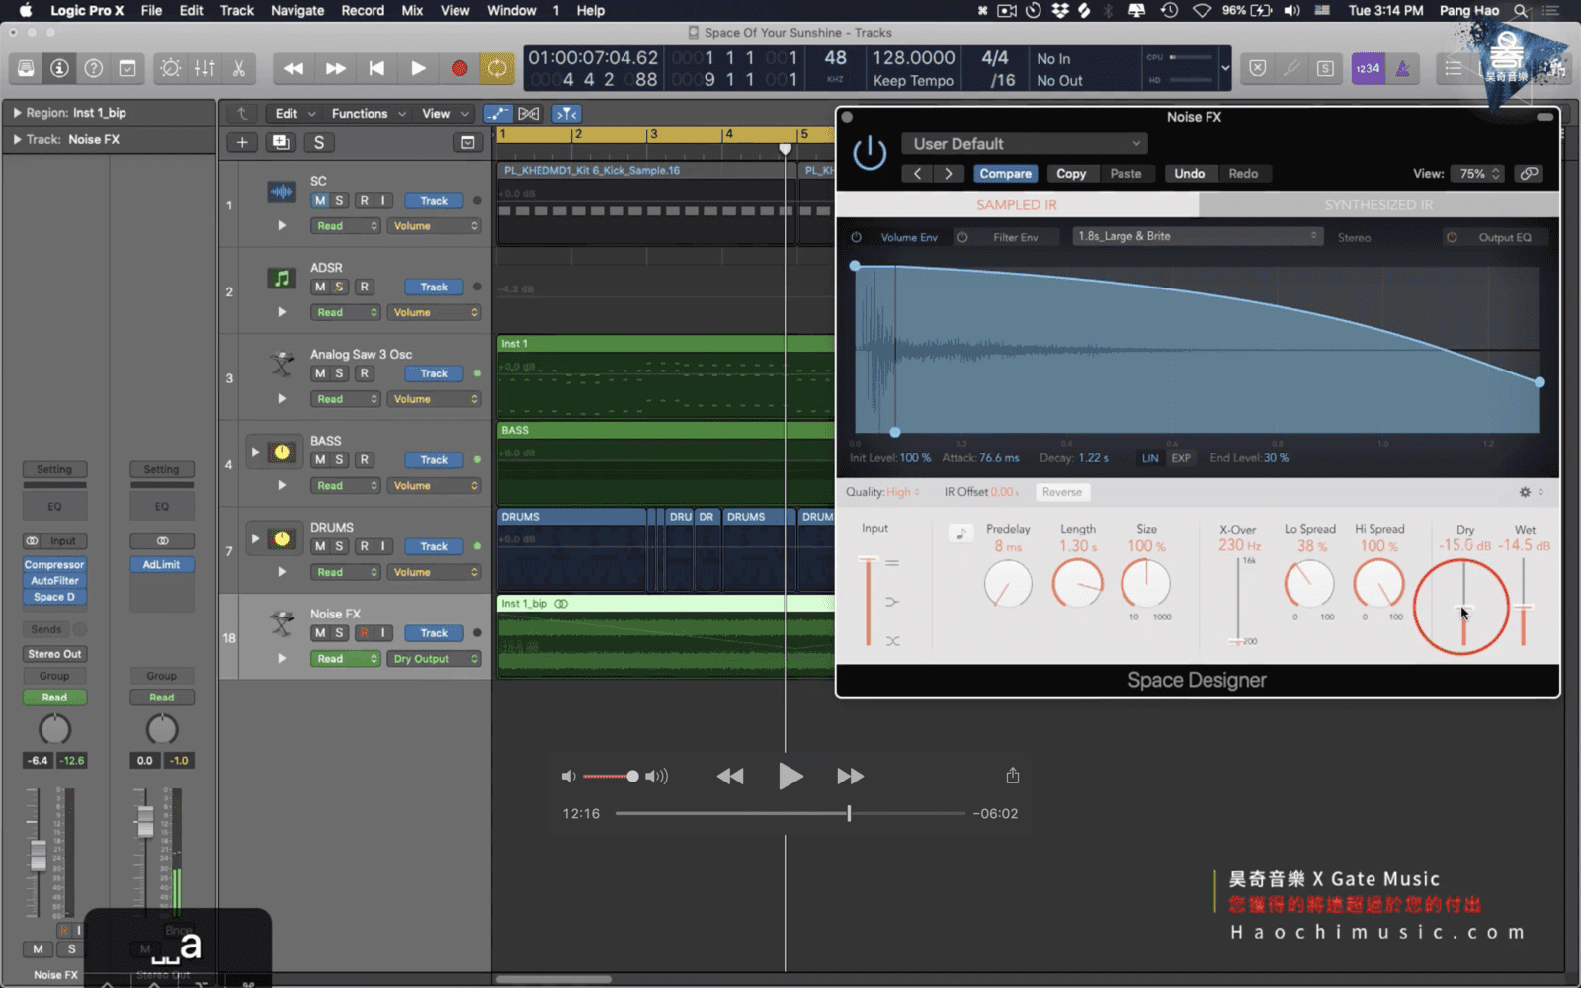Toggle the Output EQ power button
Image resolution: width=1581 pixels, height=988 pixels.
[x=1452, y=237]
